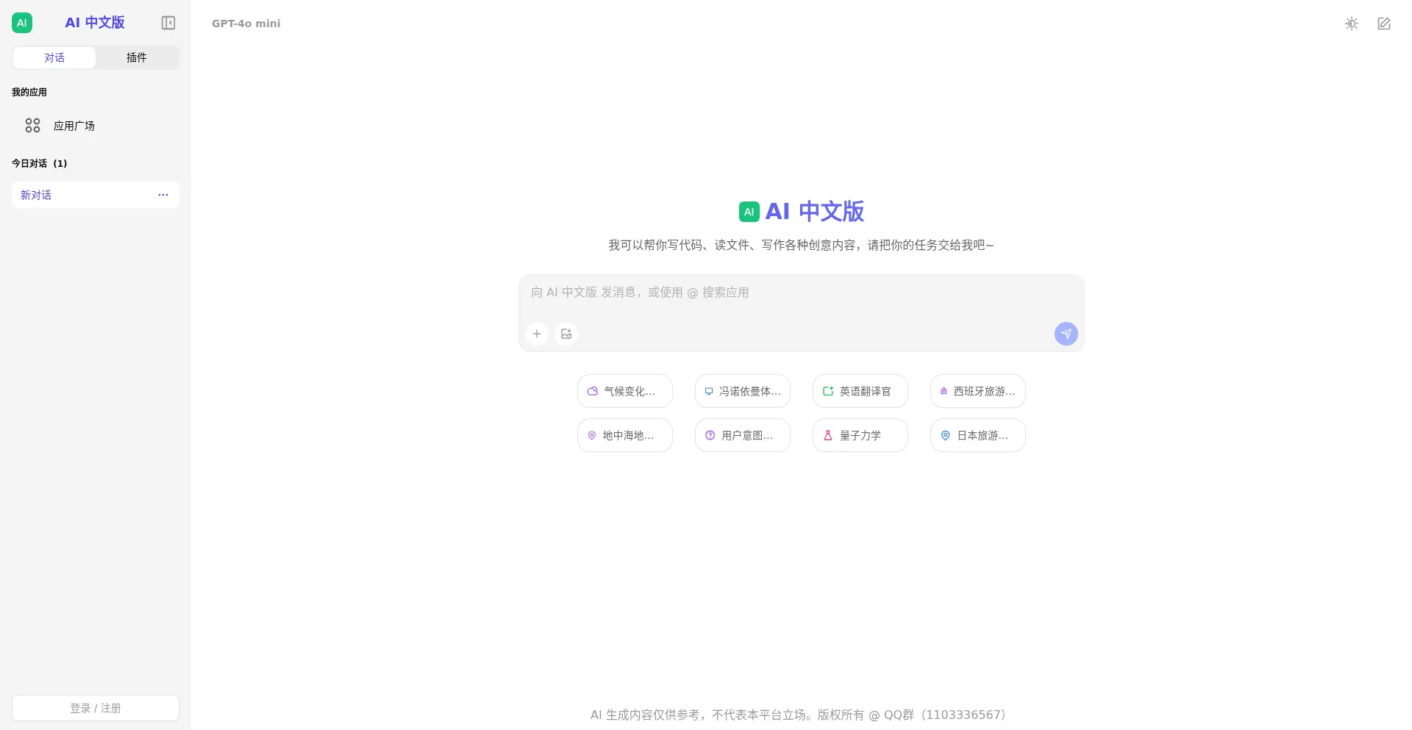This screenshot has height=730, width=1412.
Task: Focus the message input field
Action: coord(802,293)
